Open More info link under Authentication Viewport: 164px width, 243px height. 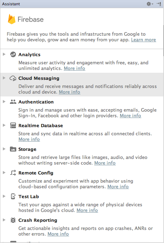[x=130, y=116]
